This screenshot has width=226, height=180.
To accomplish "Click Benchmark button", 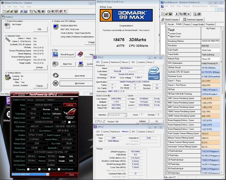I will pos(77,83).
